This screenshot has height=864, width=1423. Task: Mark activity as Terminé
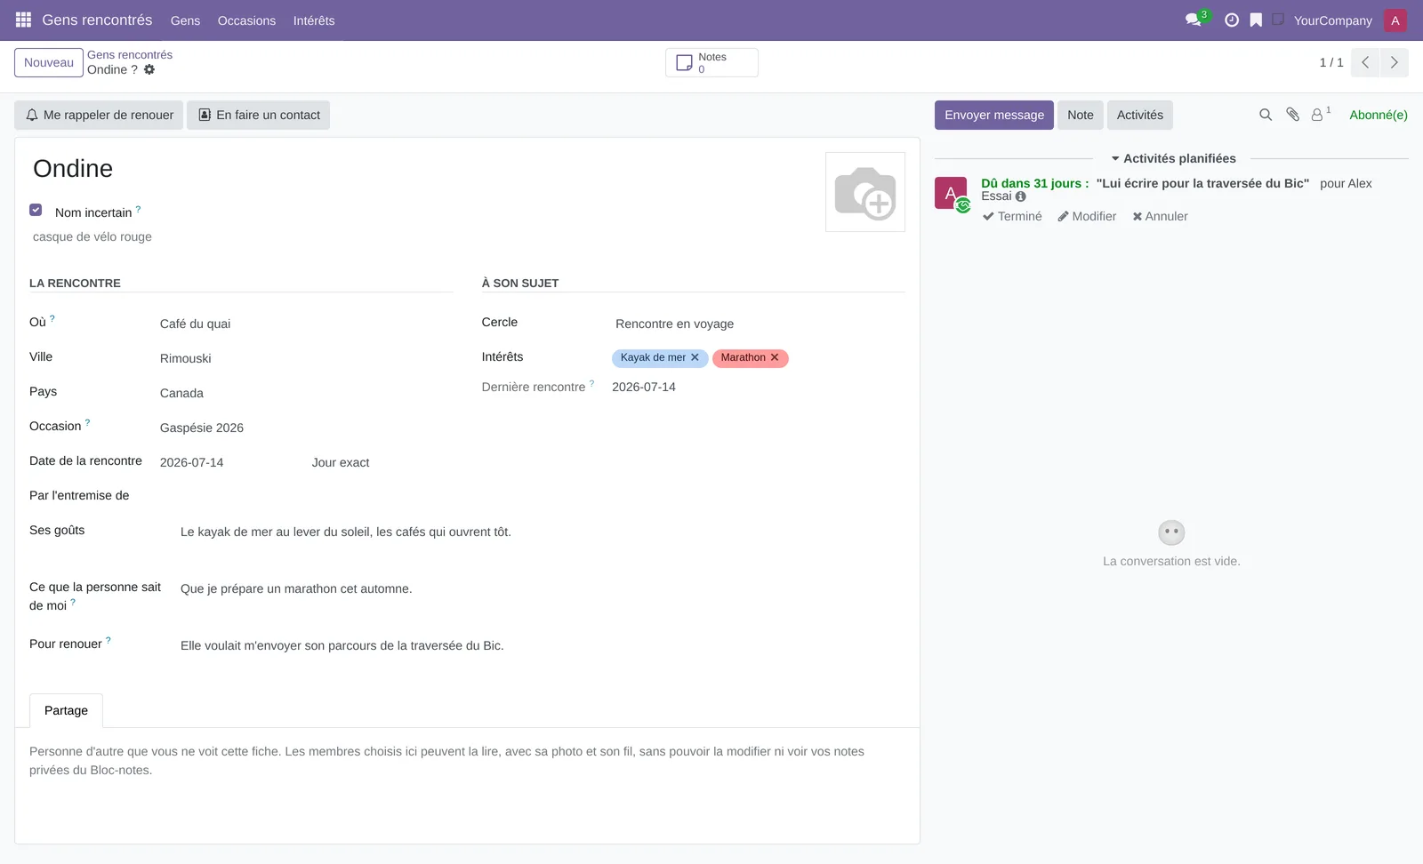[x=1012, y=216]
